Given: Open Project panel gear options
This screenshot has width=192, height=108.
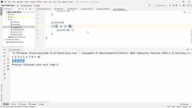Looking at the screenshot, I should tap(30, 9).
